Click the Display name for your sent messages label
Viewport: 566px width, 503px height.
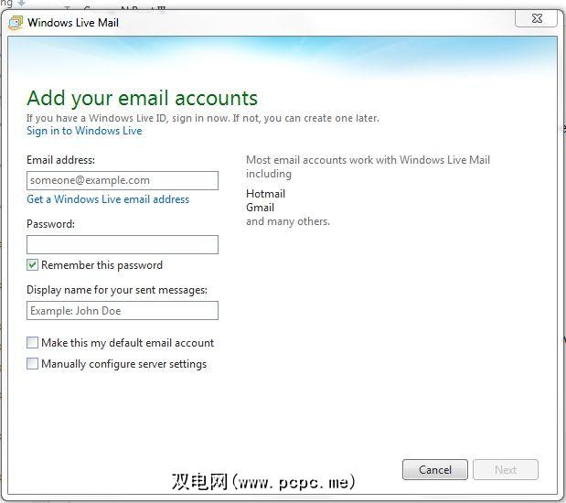point(117,290)
